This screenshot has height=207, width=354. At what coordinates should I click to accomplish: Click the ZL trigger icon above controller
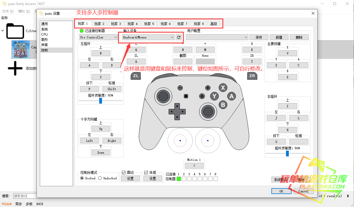click(136, 76)
